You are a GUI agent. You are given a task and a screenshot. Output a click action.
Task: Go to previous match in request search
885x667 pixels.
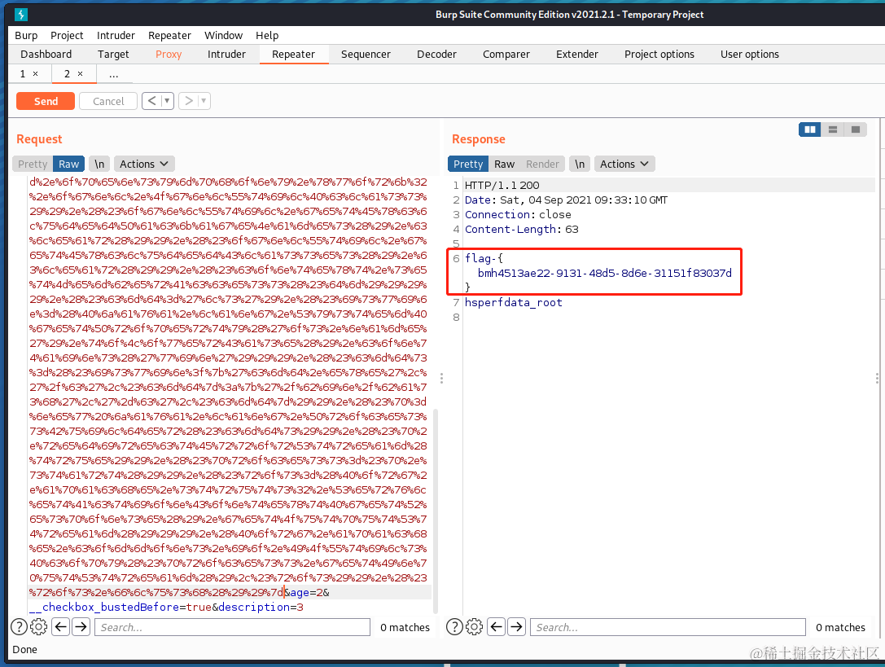pyautogui.click(x=61, y=627)
